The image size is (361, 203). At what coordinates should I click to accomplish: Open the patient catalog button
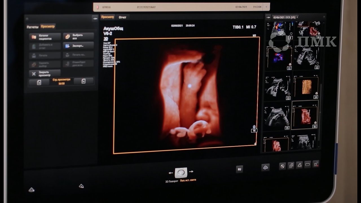point(45,37)
